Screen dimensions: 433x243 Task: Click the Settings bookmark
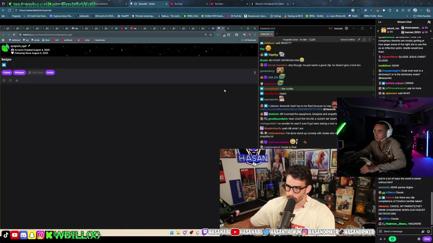click(x=276, y=16)
